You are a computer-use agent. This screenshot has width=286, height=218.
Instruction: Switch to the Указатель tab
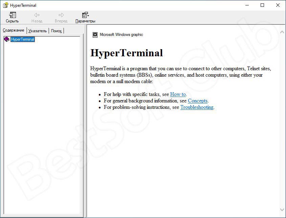click(38, 31)
